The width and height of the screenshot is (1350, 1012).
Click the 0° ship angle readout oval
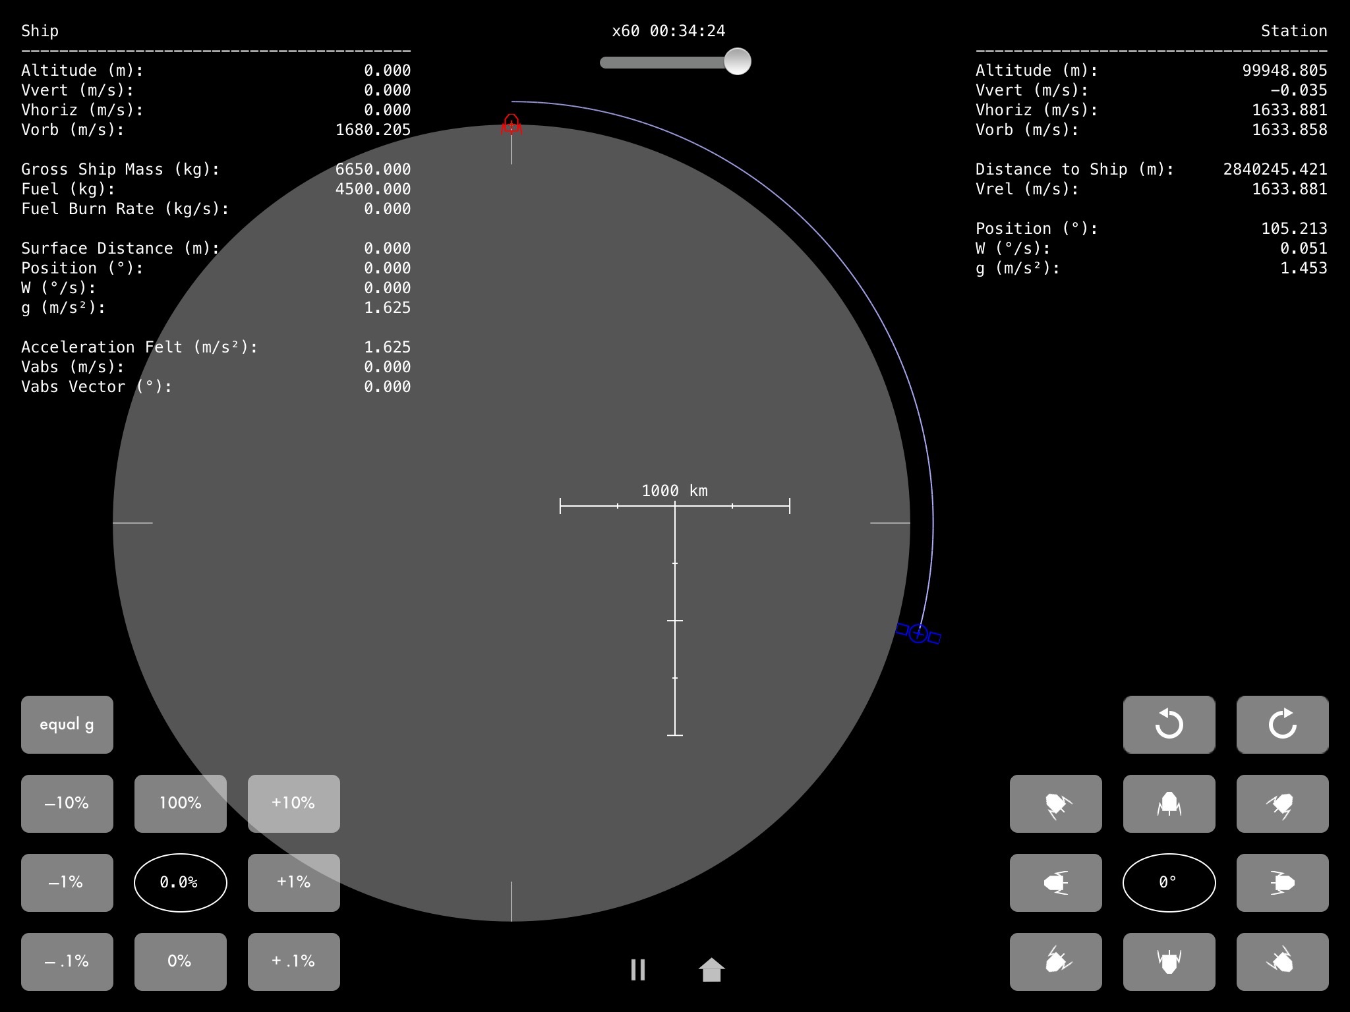1169,882
